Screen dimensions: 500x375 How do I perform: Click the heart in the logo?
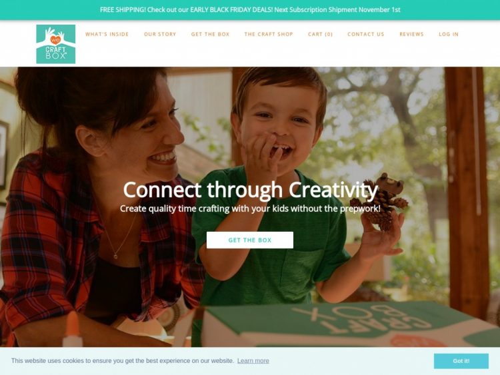point(55,40)
